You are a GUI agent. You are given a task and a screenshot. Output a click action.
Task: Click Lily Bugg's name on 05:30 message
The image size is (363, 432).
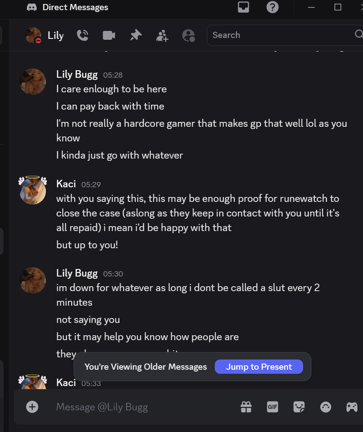pyautogui.click(x=77, y=273)
